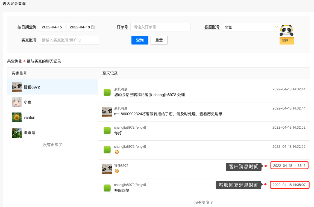Open the 客服账号 dropdown showing 全部
This screenshot has width=314, height=207.
251,27
